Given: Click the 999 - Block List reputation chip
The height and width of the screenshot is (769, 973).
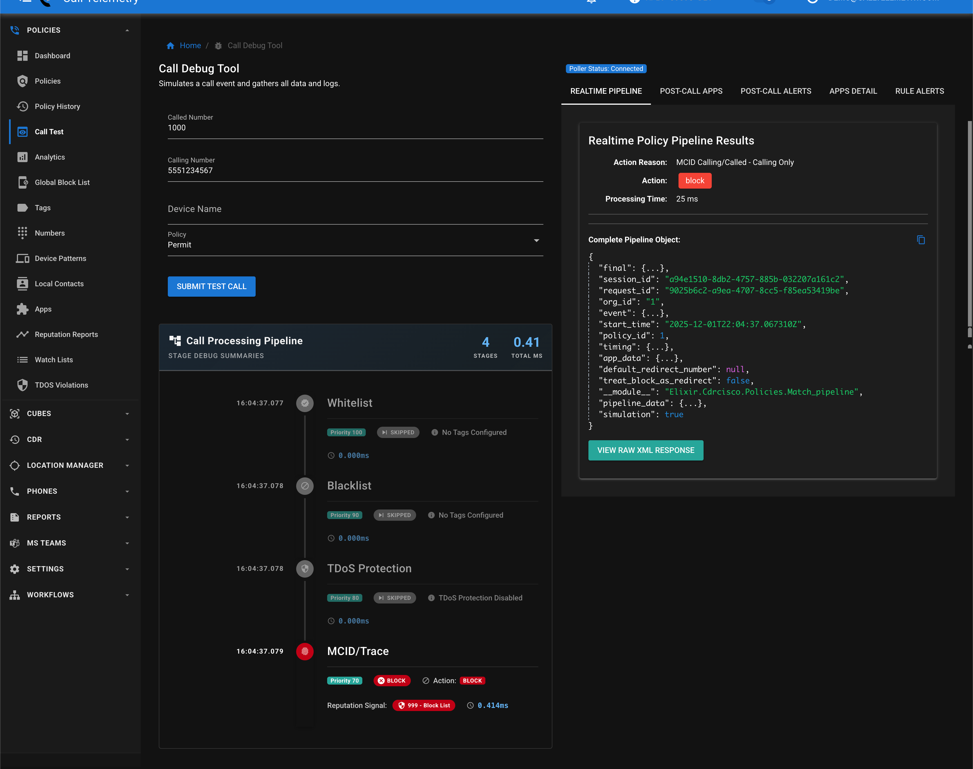Looking at the screenshot, I should pyautogui.click(x=424, y=705).
